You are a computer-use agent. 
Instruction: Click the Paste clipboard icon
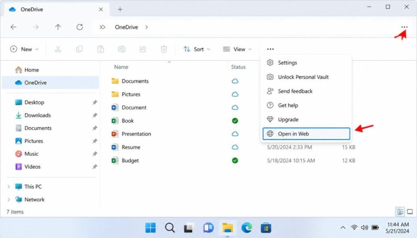tap(101, 49)
